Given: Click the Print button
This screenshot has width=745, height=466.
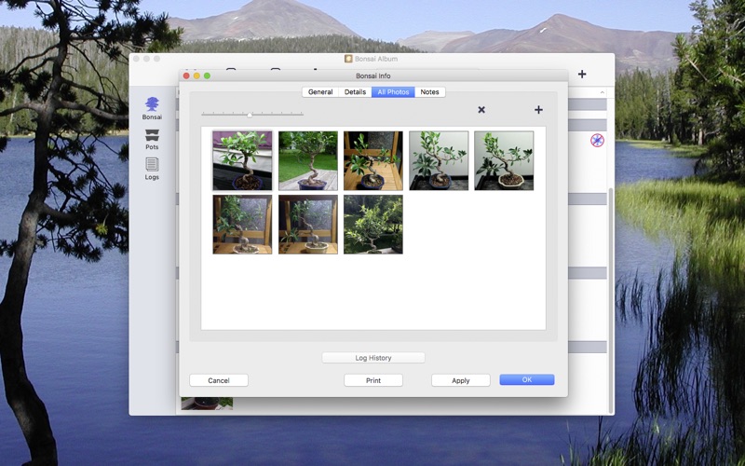Looking at the screenshot, I should coord(373,380).
